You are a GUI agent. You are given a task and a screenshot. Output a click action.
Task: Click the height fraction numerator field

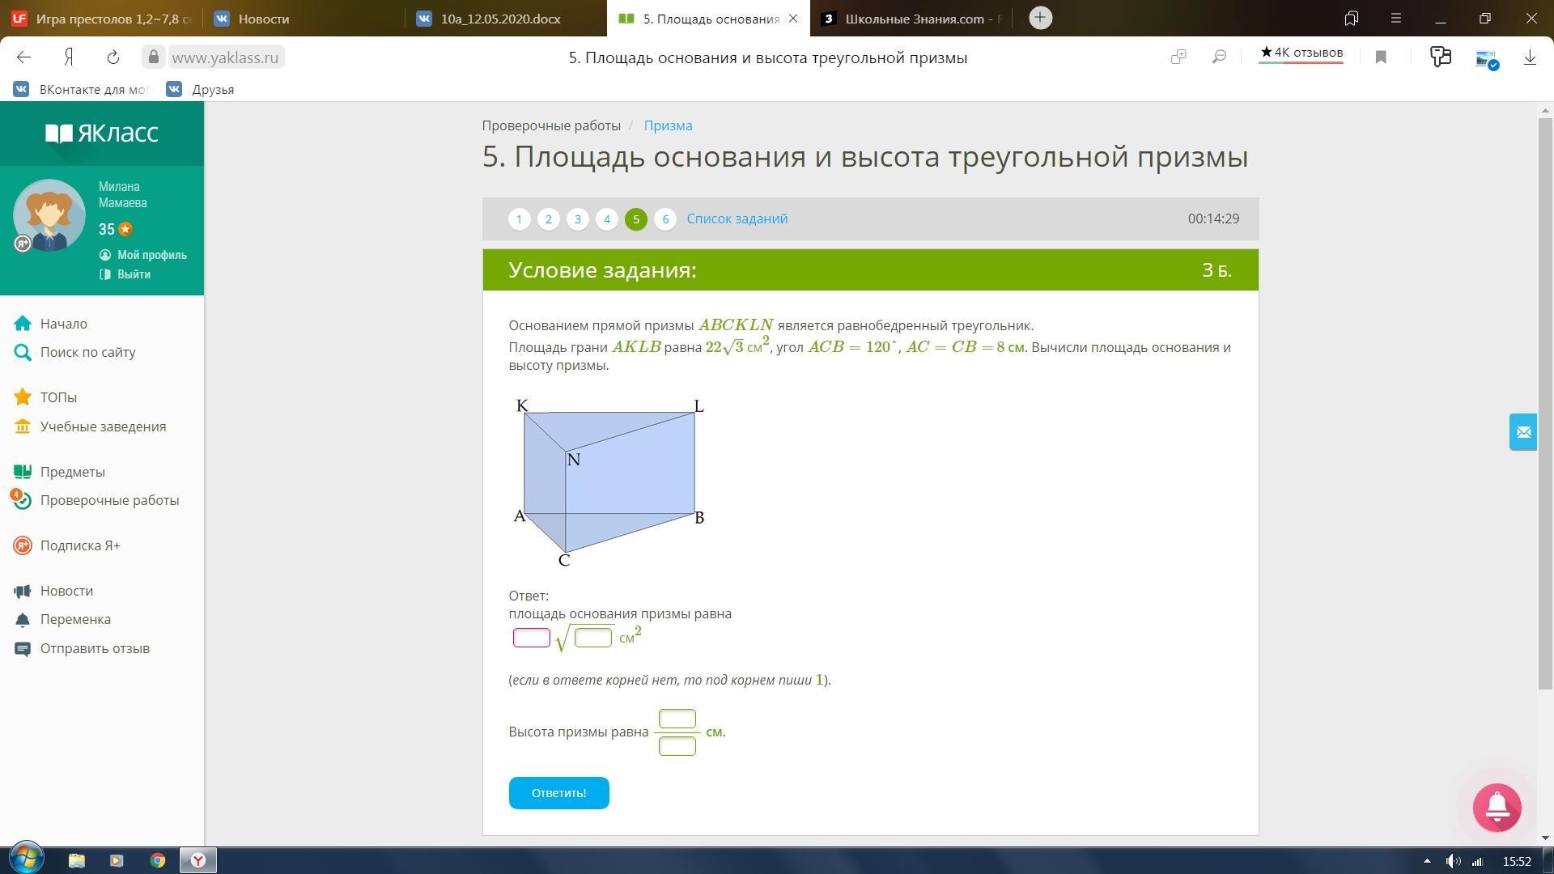(x=677, y=719)
